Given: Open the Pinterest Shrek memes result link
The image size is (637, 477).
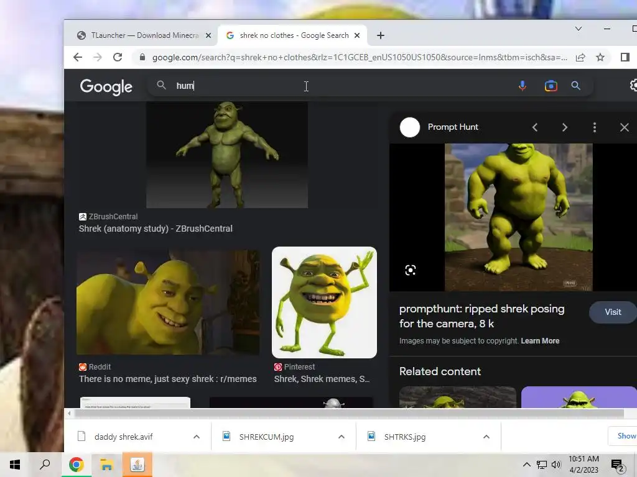Looking at the screenshot, I should (x=322, y=379).
